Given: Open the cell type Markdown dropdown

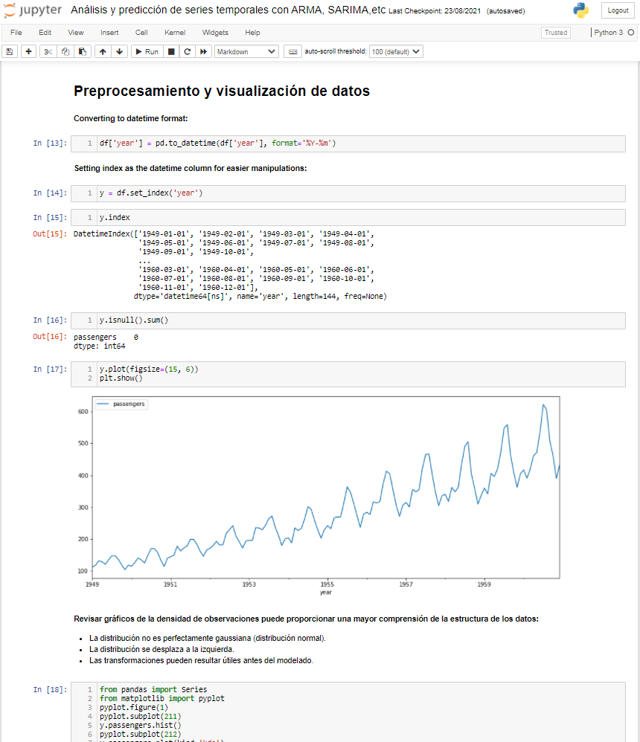Looking at the screenshot, I should [x=246, y=51].
